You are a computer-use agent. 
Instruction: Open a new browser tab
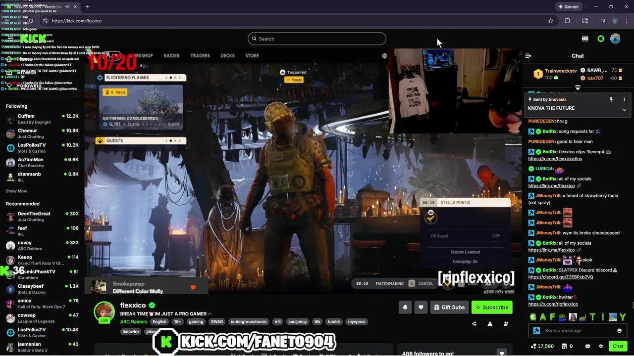(87, 7)
